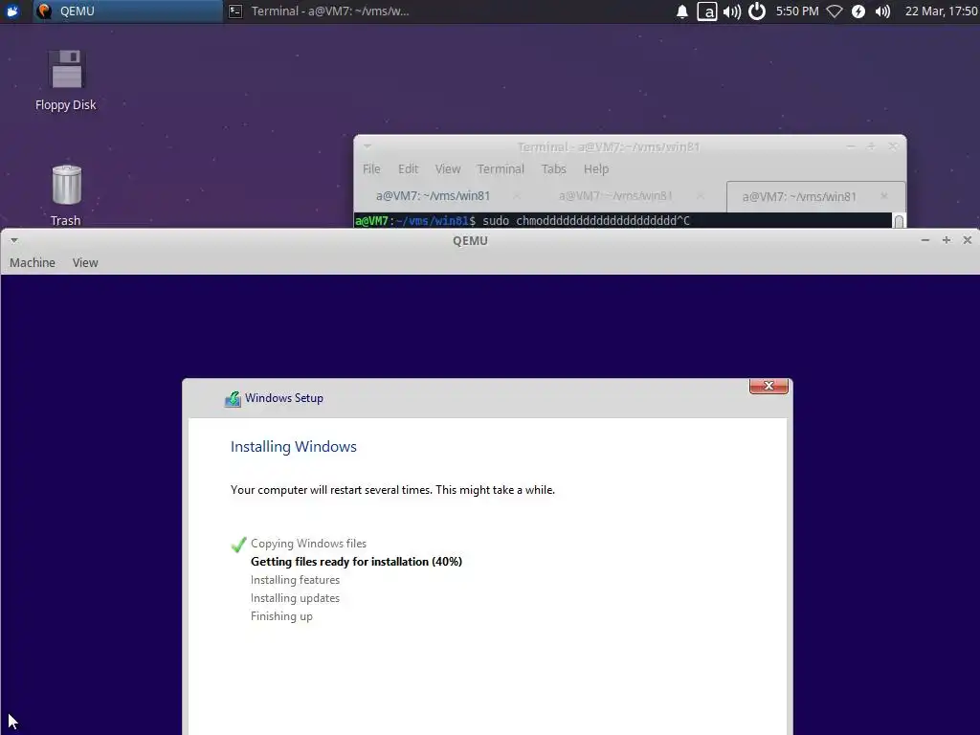Open the notification bell in panel
The image size is (980, 735).
tap(681, 11)
